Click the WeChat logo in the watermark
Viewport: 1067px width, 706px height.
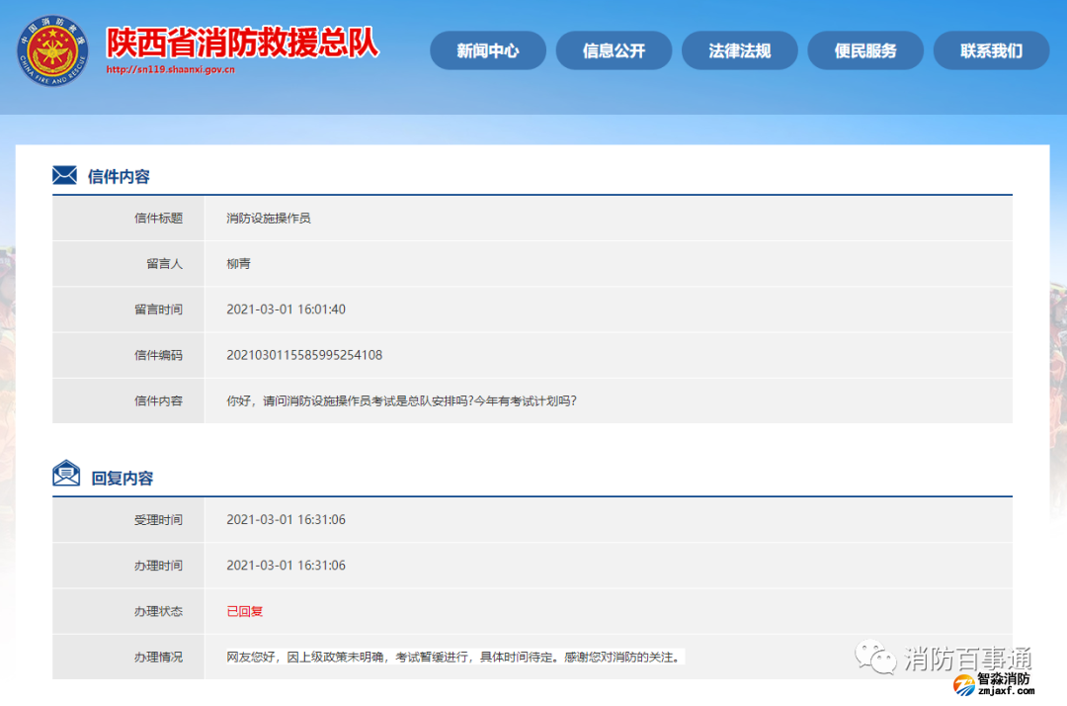click(x=876, y=656)
